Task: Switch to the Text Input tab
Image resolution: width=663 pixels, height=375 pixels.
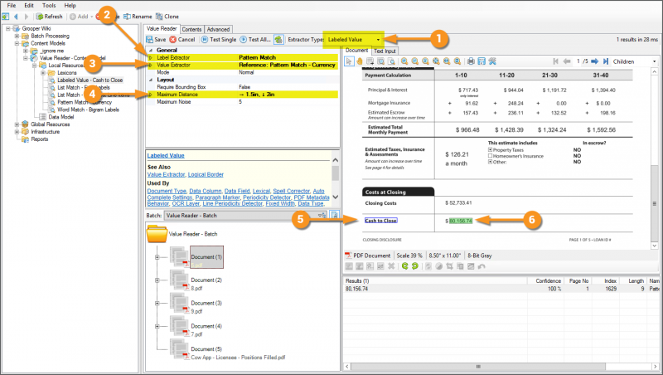Action: coord(385,51)
